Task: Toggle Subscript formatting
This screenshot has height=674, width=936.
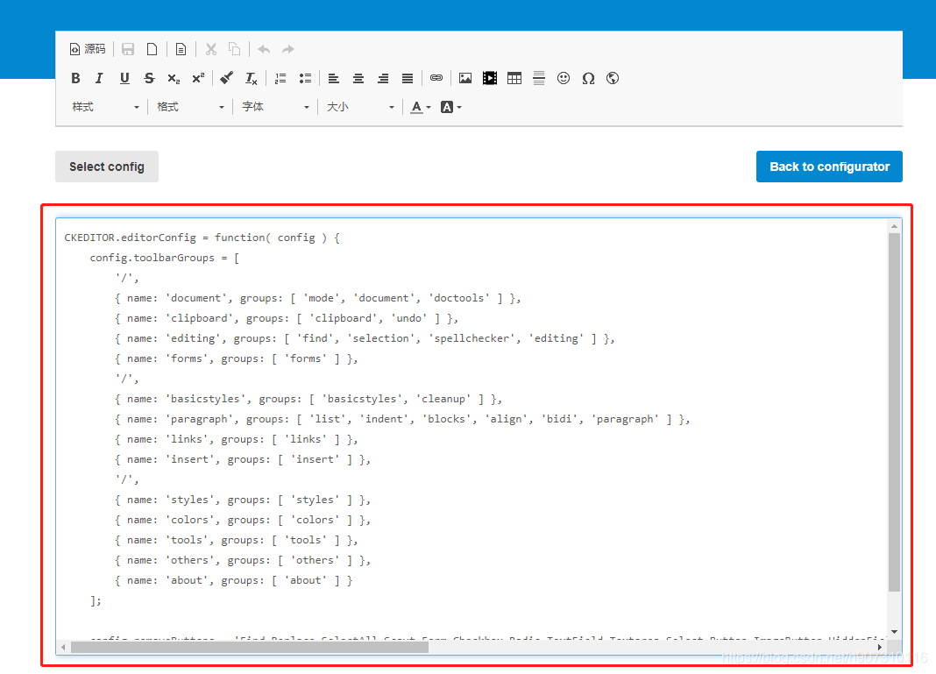Action: [174, 78]
